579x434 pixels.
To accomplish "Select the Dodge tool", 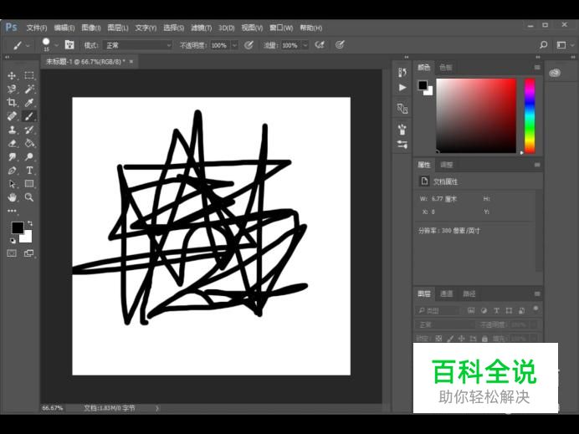I will click(x=29, y=157).
